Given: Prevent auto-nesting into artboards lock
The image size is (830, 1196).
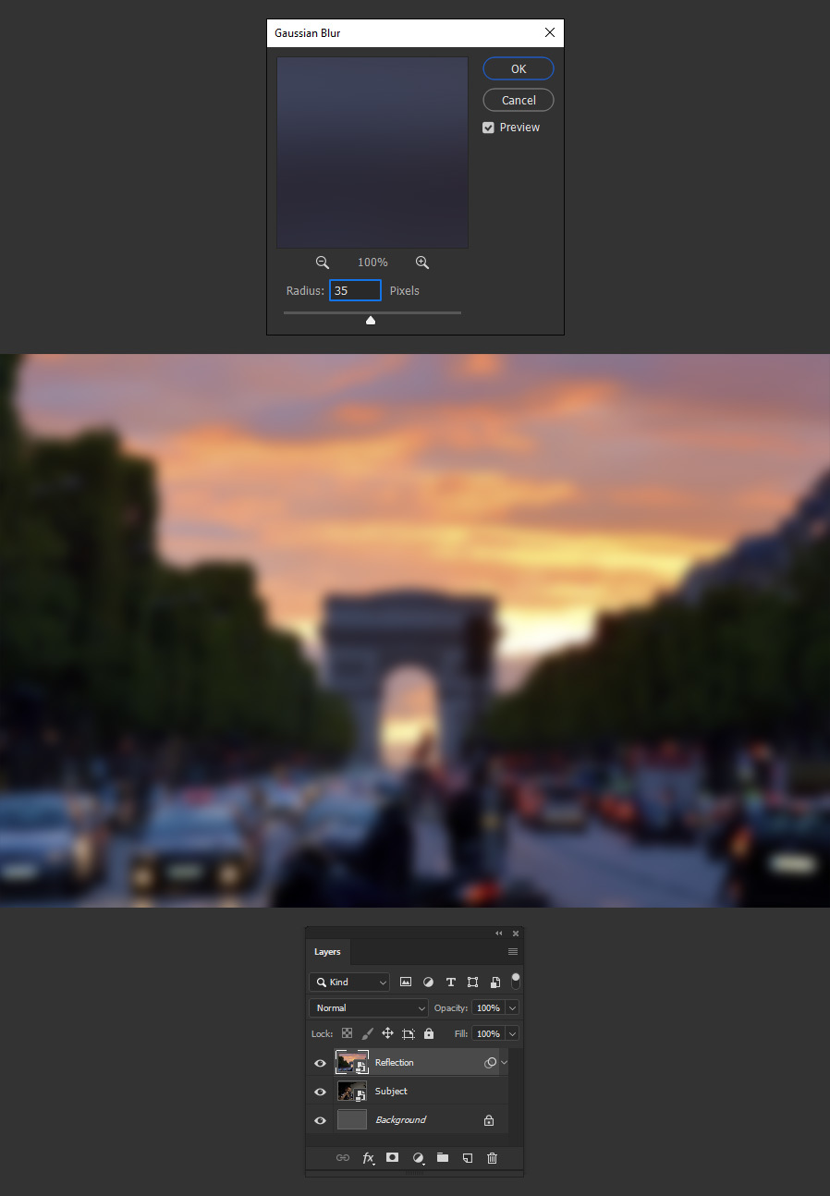Looking at the screenshot, I should (408, 1033).
